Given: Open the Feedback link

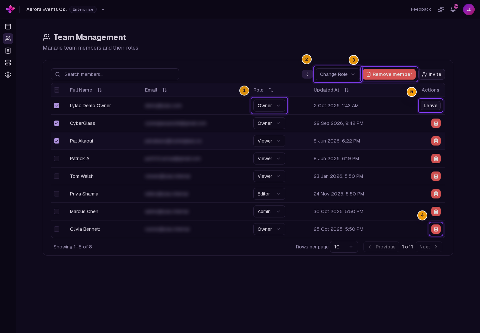Looking at the screenshot, I should point(421,9).
